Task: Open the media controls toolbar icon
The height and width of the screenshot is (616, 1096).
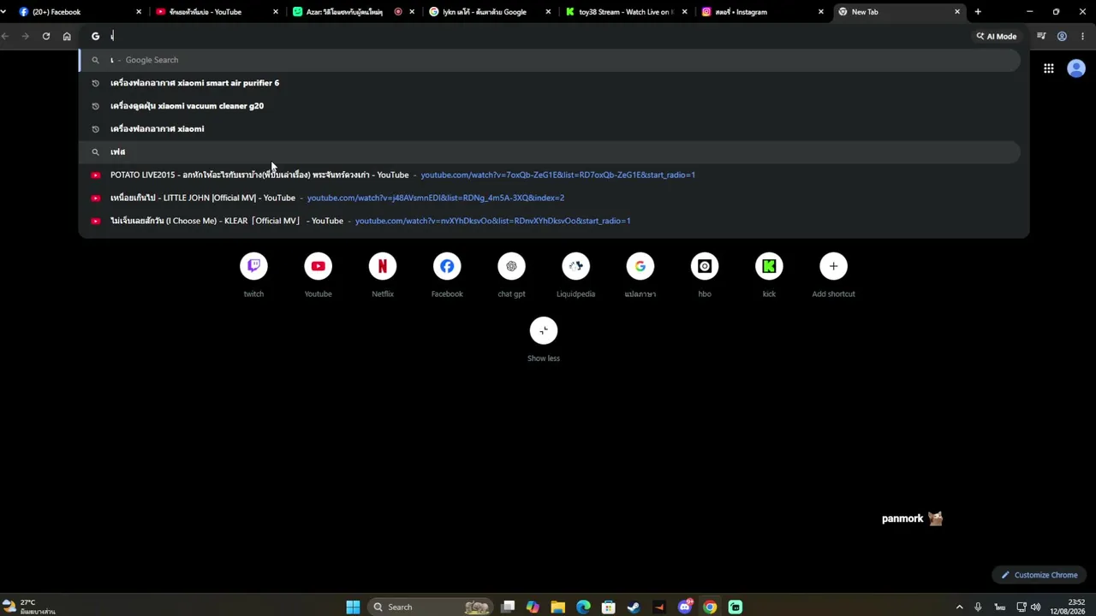Action: 1041,36
